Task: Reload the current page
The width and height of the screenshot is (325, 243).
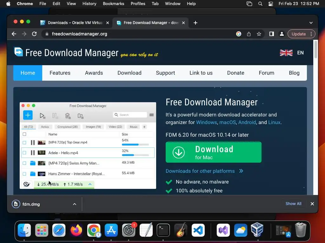Action: pyautogui.click(x=34, y=34)
